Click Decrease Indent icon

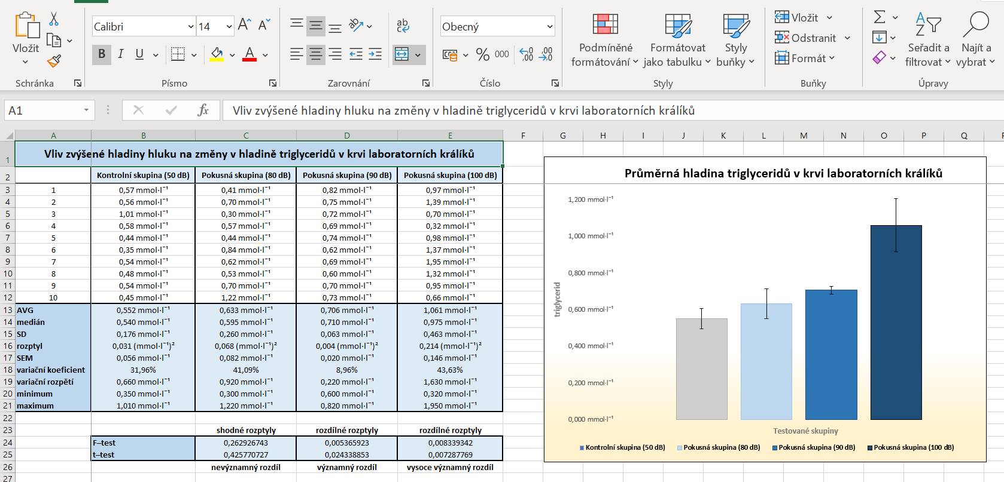coord(356,54)
